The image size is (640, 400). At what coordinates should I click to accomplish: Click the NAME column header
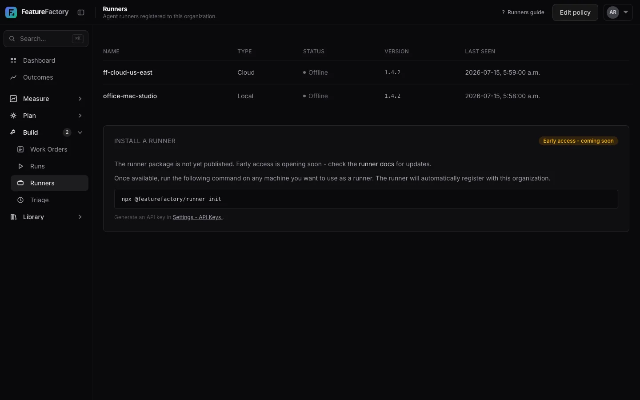pos(111,52)
